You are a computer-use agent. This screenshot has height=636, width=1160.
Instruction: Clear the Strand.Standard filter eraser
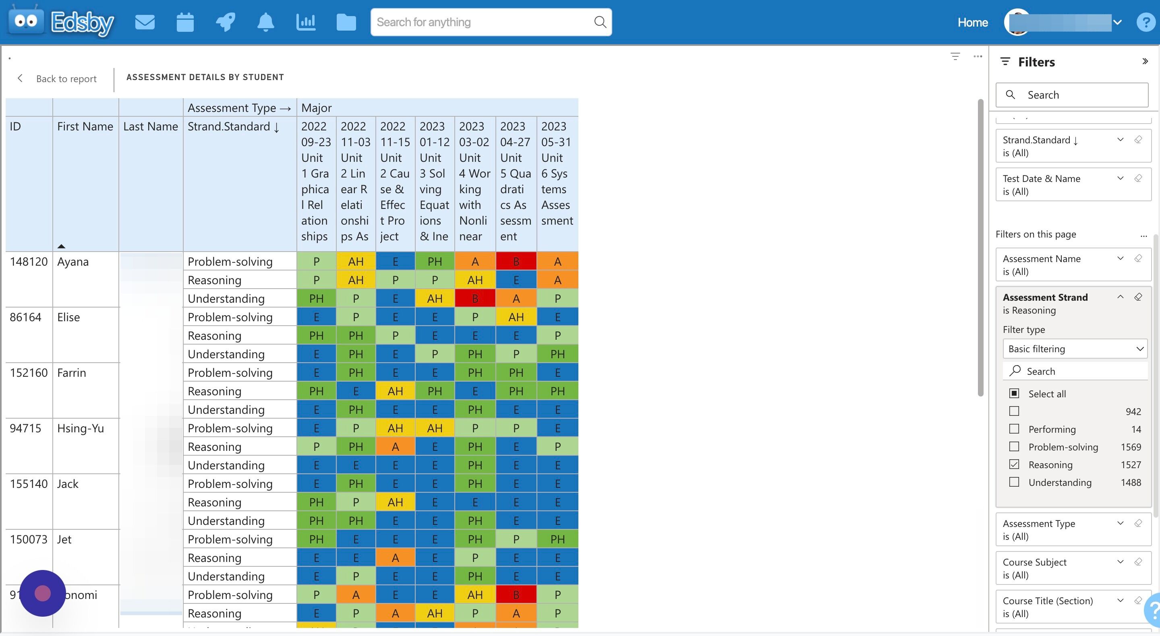click(1138, 140)
